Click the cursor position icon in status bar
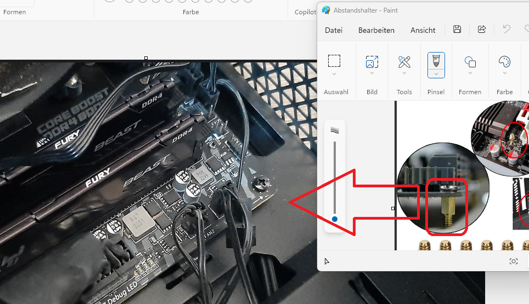The image size is (529, 304). pos(327,261)
